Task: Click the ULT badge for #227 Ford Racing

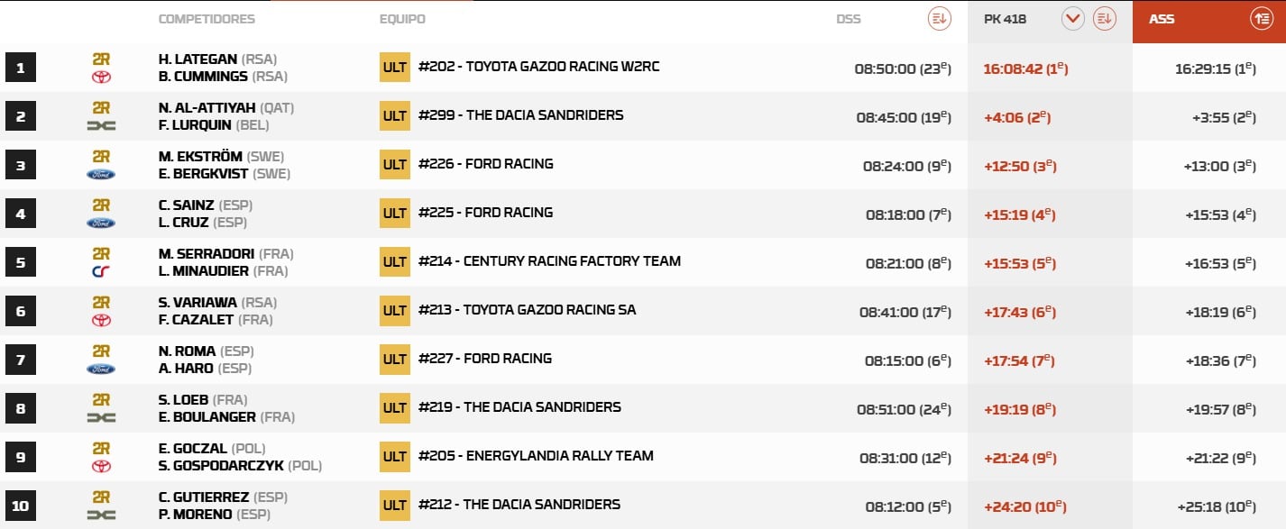Action: coord(394,360)
